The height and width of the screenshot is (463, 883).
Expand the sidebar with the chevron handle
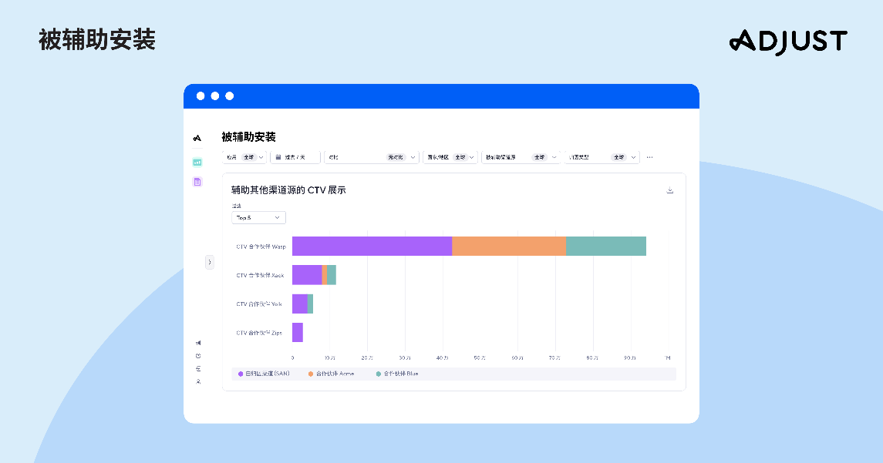pos(210,262)
